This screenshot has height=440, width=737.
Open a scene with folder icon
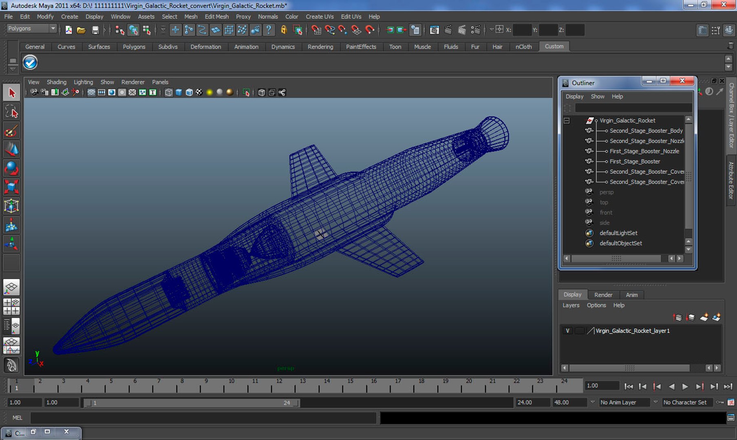pyautogui.click(x=81, y=30)
